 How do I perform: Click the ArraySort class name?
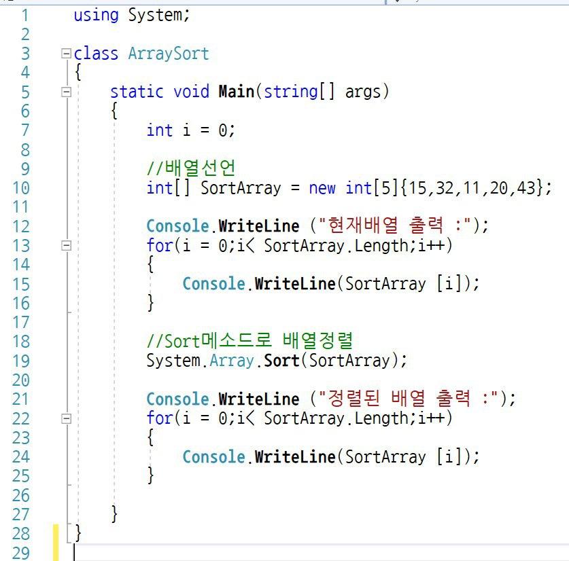coord(169,54)
